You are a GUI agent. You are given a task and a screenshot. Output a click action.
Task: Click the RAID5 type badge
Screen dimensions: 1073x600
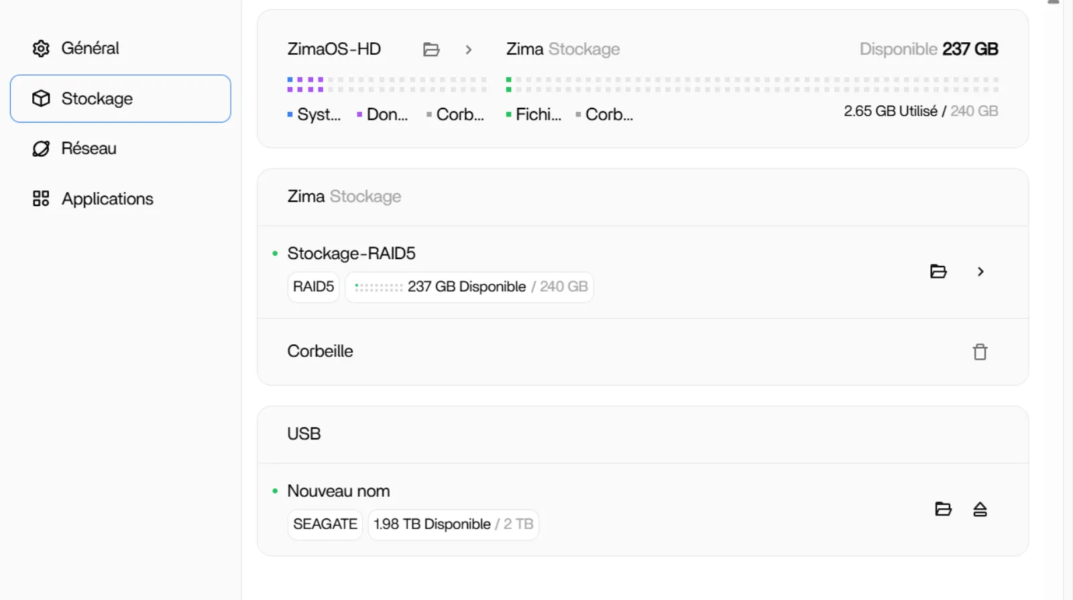(313, 287)
